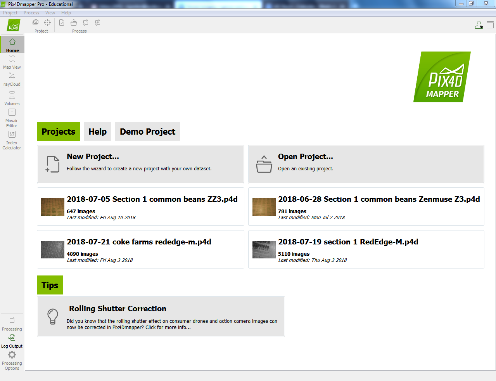This screenshot has width=496, height=381.
Task: Click 'Last modified: Fri Aug 10 2018'
Action: click(x=101, y=218)
